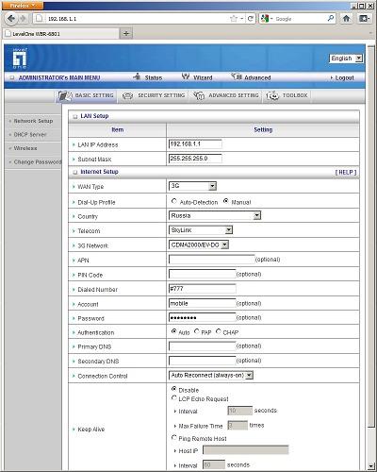Screen dimensions: 377x472
Task: Open Telecom SkyLink dropdown
Action: (x=201, y=230)
